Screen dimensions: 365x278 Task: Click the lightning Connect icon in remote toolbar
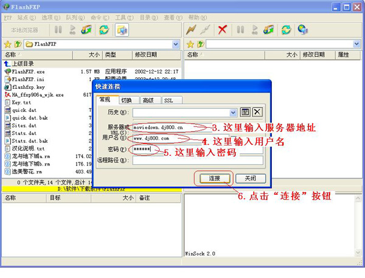(191, 29)
